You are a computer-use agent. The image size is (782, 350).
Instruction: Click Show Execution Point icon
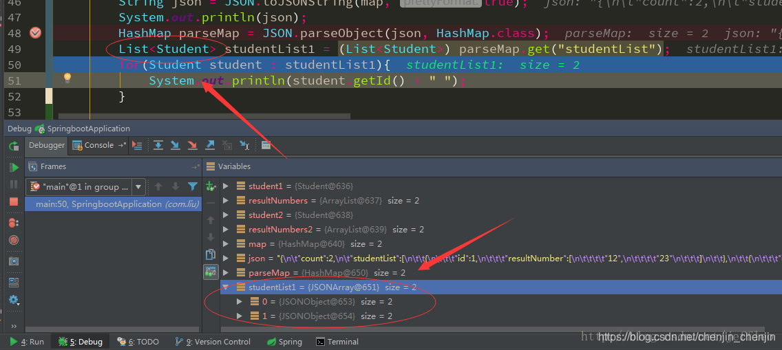(137, 145)
